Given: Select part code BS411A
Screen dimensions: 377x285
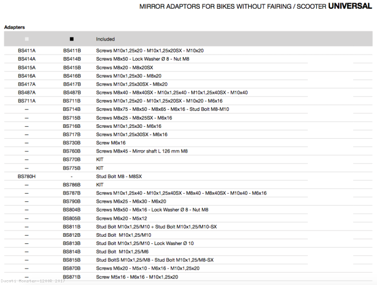Looking at the screenshot, I should click(x=27, y=50).
